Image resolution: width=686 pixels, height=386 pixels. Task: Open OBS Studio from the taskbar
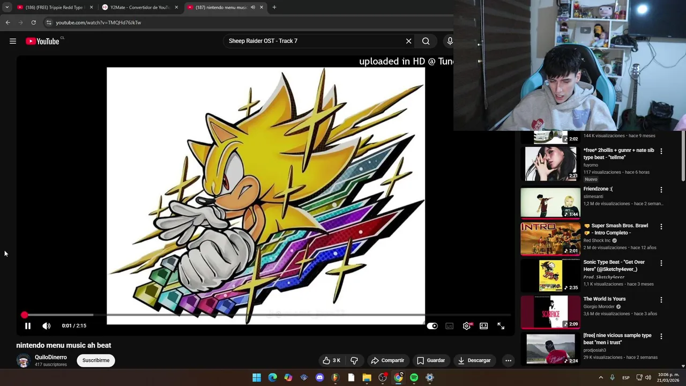[383, 377]
